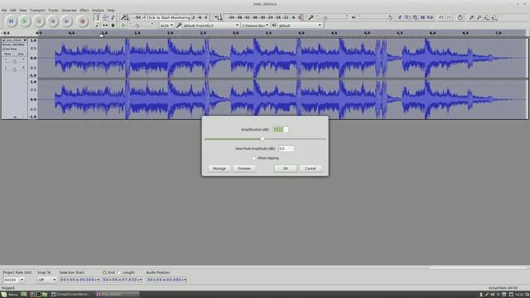Image resolution: width=530 pixels, height=298 pixels.
Task: Click the Fit Project zoom icon
Action: [494, 17]
